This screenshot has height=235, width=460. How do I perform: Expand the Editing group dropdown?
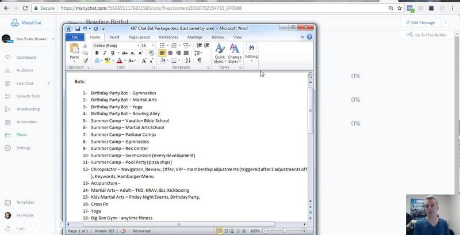251,53
